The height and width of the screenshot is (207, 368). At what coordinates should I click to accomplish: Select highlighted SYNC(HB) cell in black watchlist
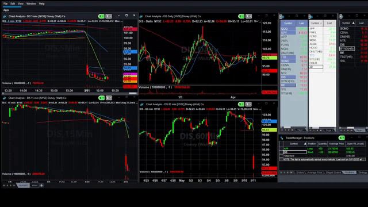coord(347,48)
